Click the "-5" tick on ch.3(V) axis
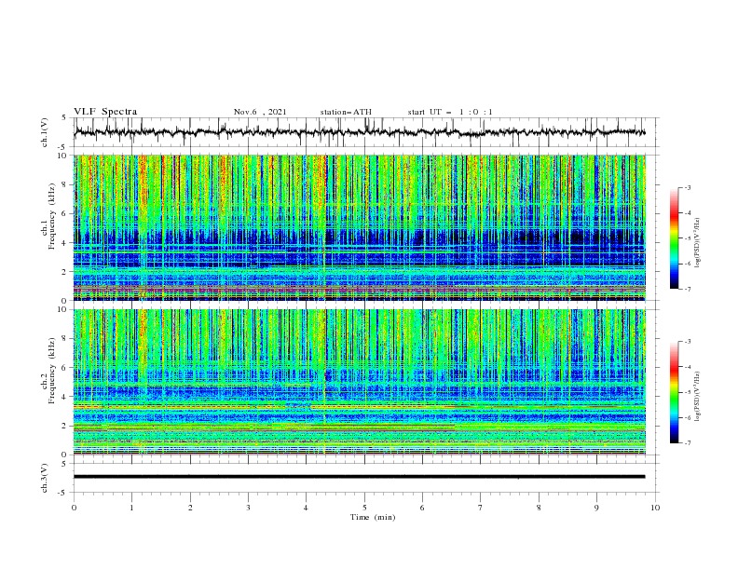 (63, 493)
